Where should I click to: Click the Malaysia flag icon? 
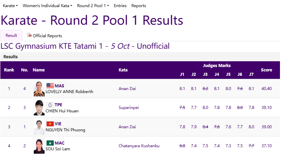click(50, 86)
